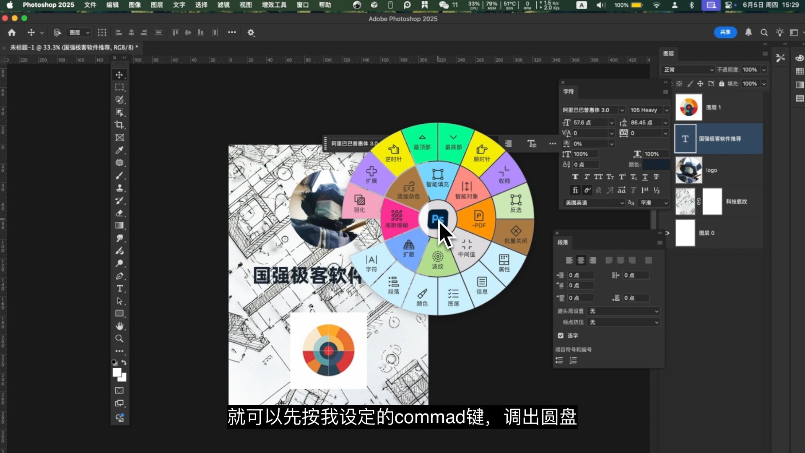Open 避头尾设置 dropdown
This screenshot has height=453, width=805.
tap(623, 311)
